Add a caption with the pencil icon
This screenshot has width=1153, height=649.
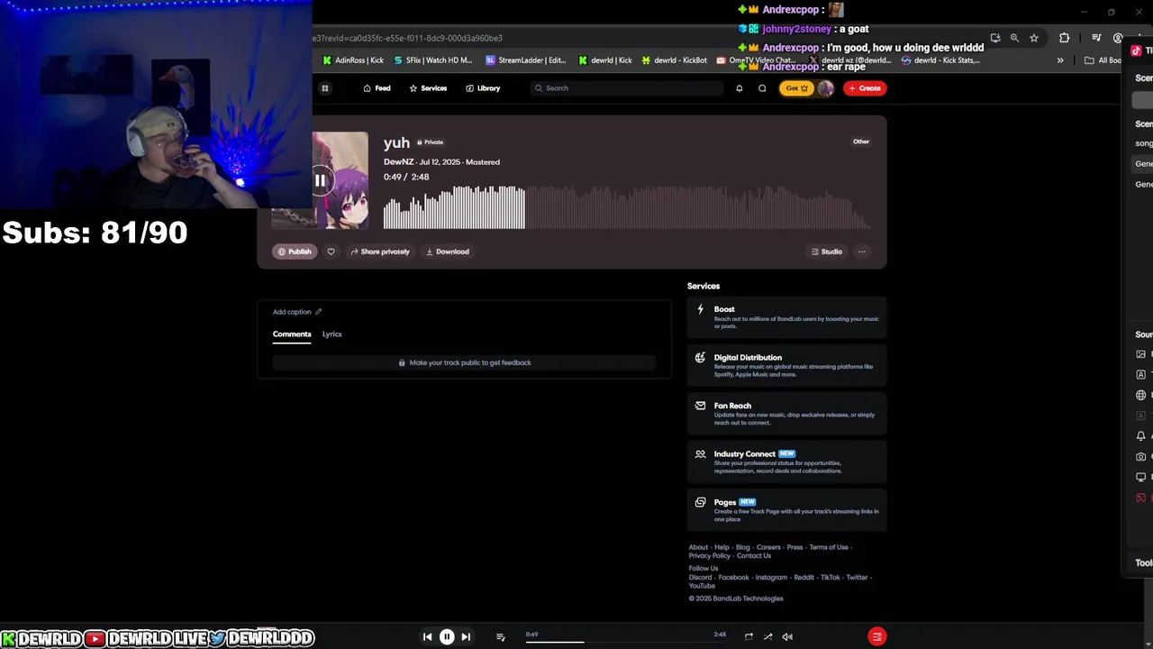coord(318,312)
